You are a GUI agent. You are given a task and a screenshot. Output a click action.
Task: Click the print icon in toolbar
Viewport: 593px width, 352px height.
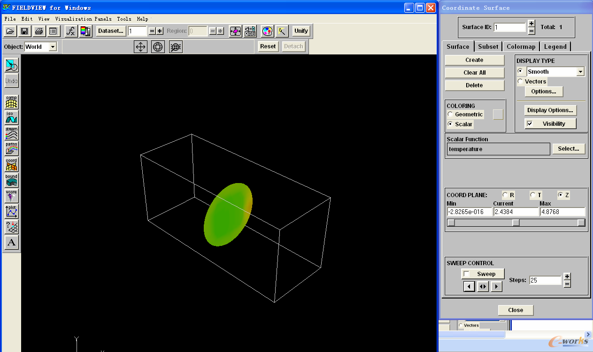pos(39,31)
